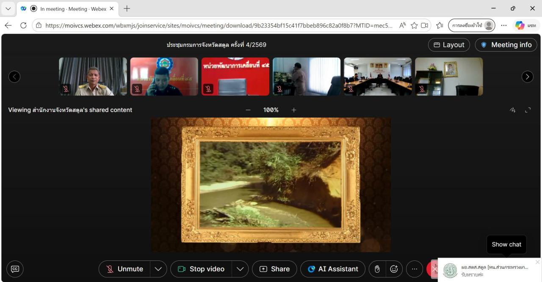The width and height of the screenshot is (542, 282).
Task: Open a new browser tab
Action: pos(127,8)
